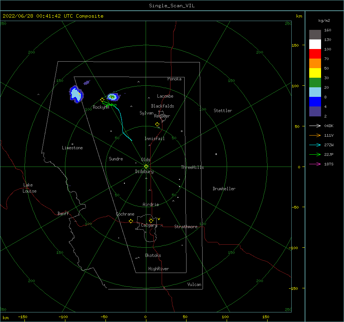
Task: Select the yellow diamond marker near Cochrane
Action: [131, 221]
